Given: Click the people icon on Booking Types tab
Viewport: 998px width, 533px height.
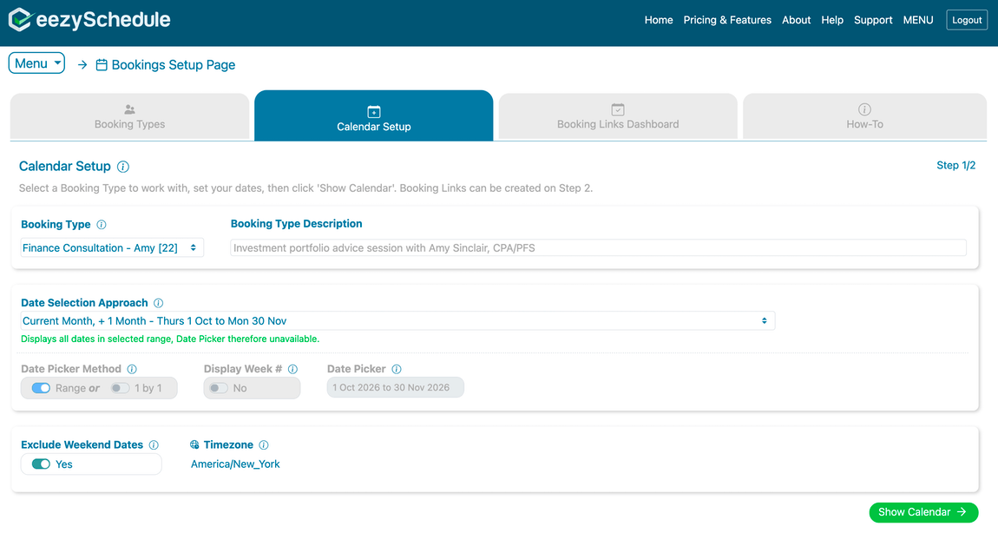Looking at the screenshot, I should click(130, 109).
